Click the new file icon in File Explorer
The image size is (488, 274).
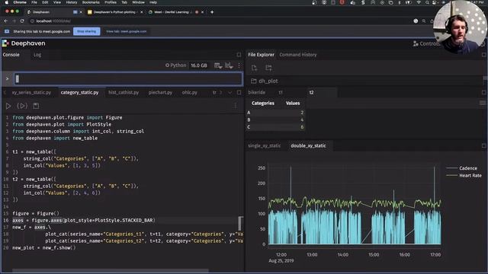tap(254, 68)
